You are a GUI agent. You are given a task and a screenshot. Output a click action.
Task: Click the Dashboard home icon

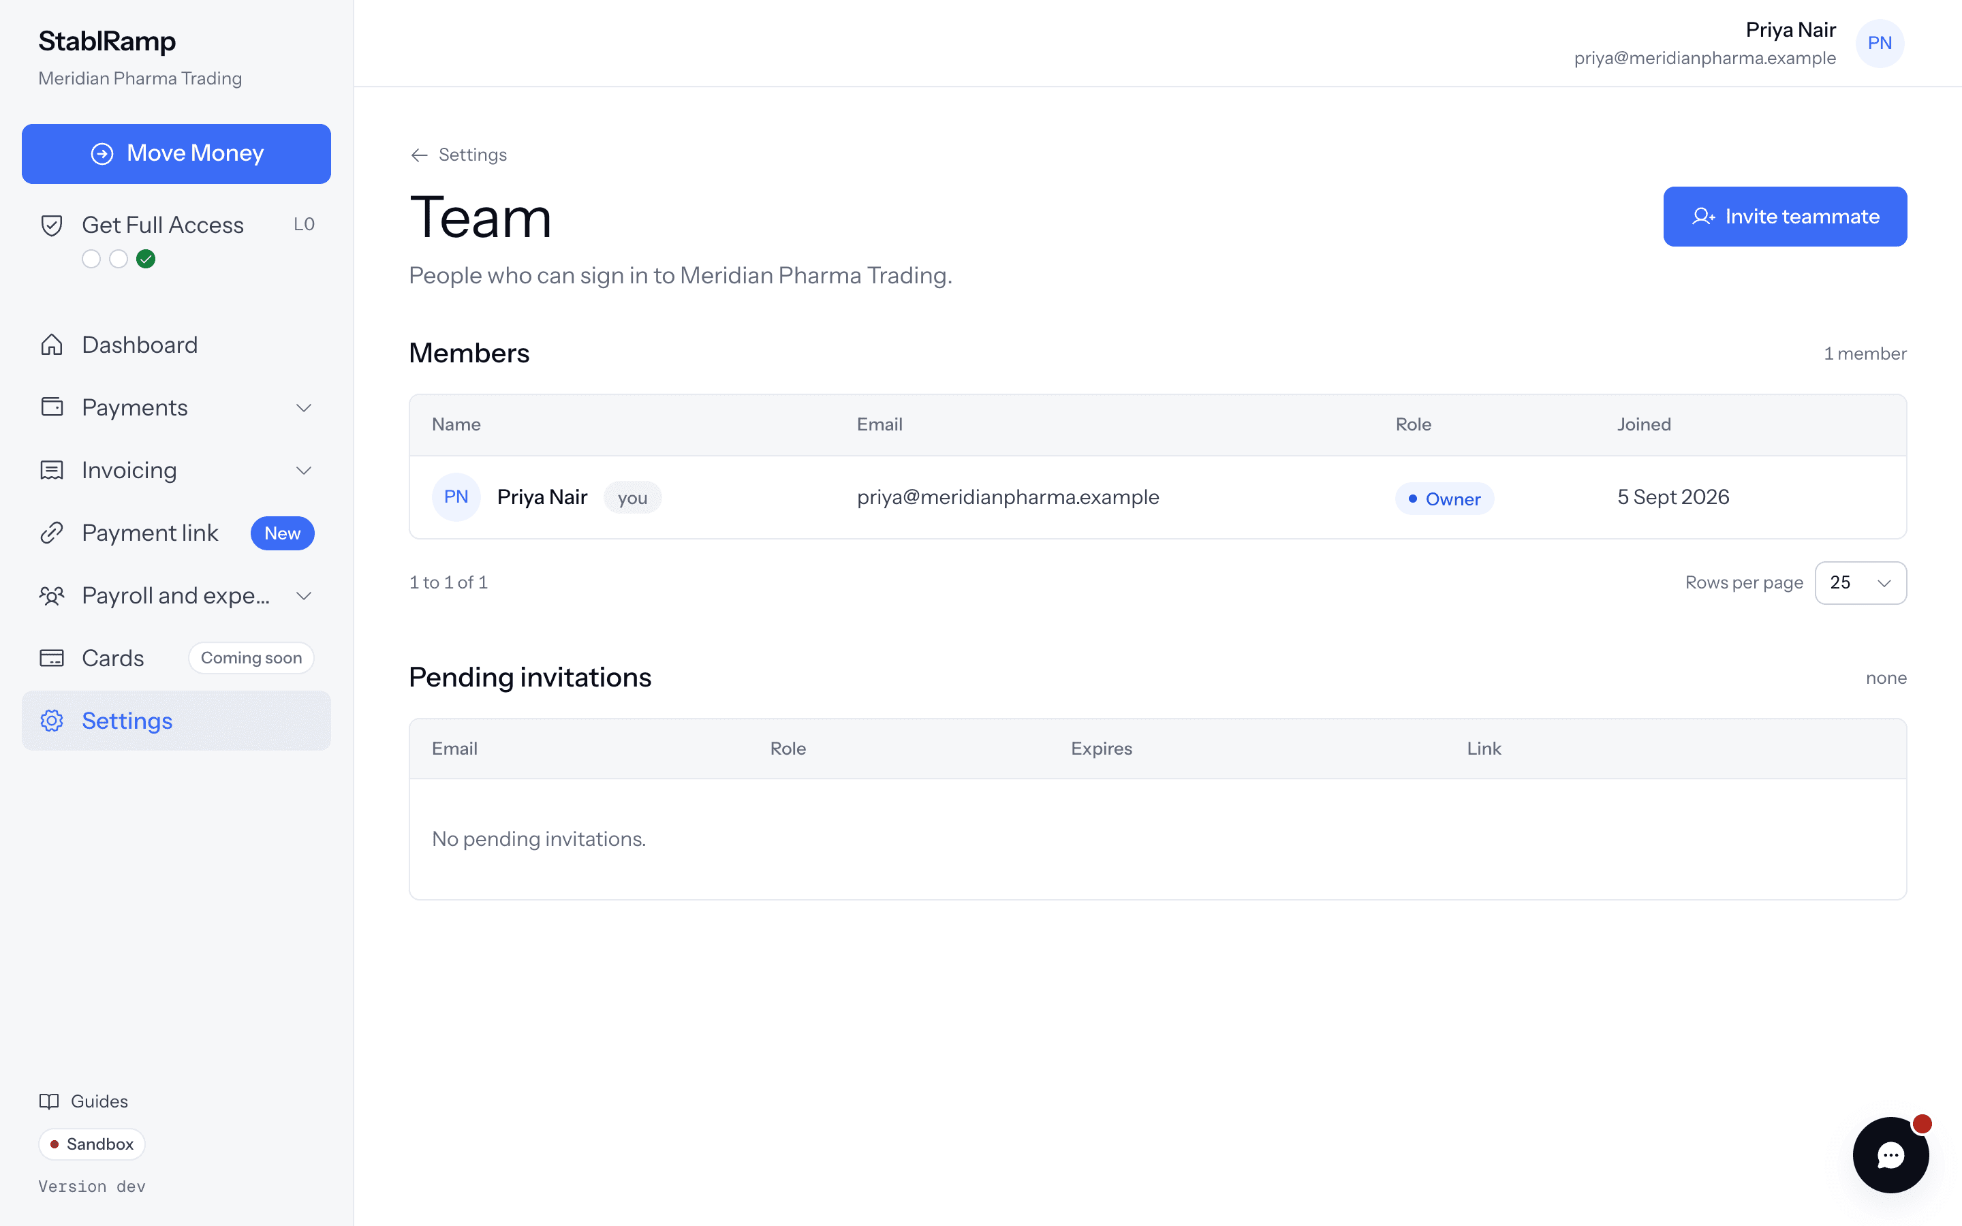coord(52,345)
